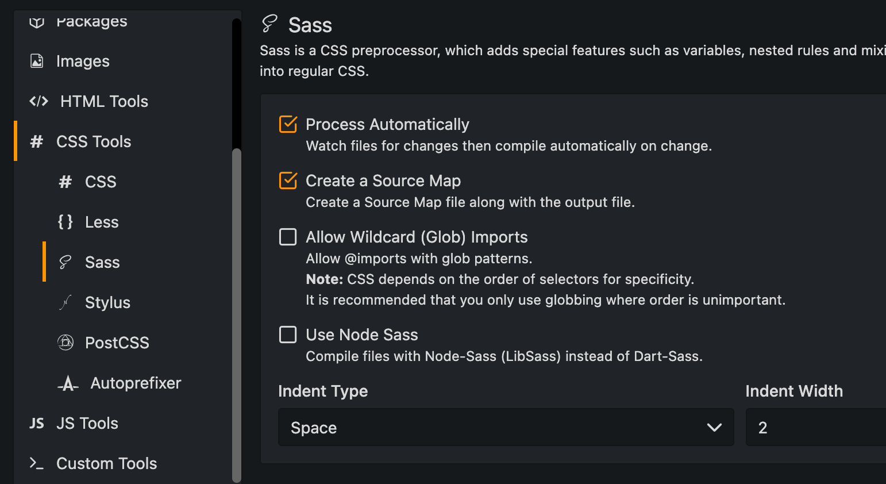The height and width of the screenshot is (484, 886).
Task: Enable Allow Wildcard (Glob) Imports
Action: coord(288,237)
